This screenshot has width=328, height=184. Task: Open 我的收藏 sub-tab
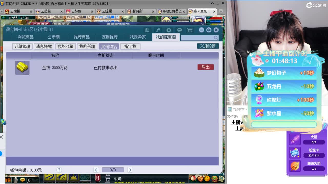(x=65, y=47)
